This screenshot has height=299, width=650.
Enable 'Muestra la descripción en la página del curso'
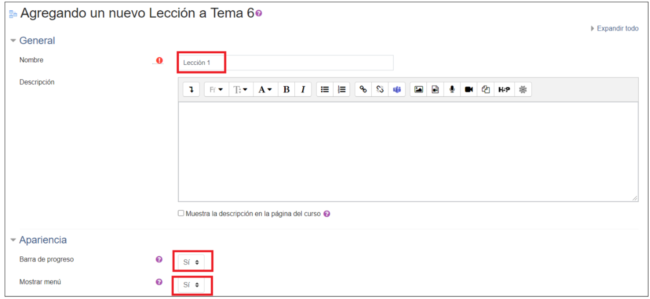click(181, 213)
